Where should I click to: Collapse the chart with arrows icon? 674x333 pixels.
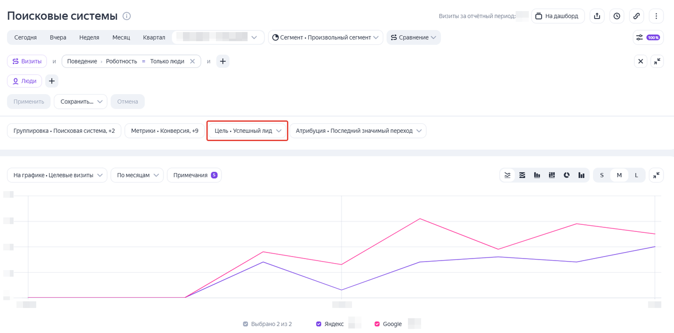(656, 175)
